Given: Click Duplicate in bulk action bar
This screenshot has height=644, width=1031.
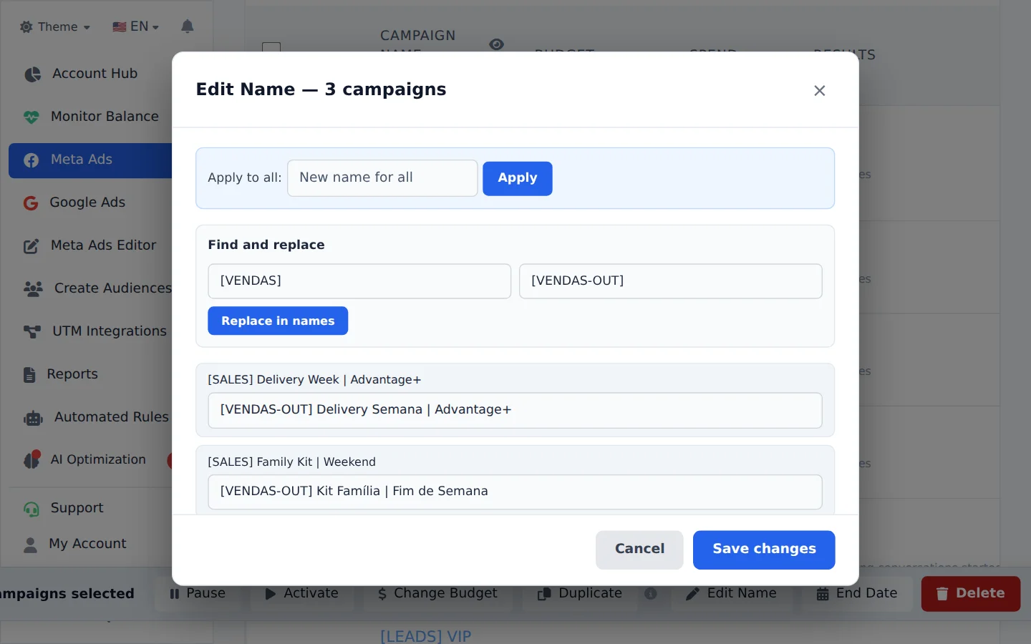Looking at the screenshot, I should pos(580,594).
